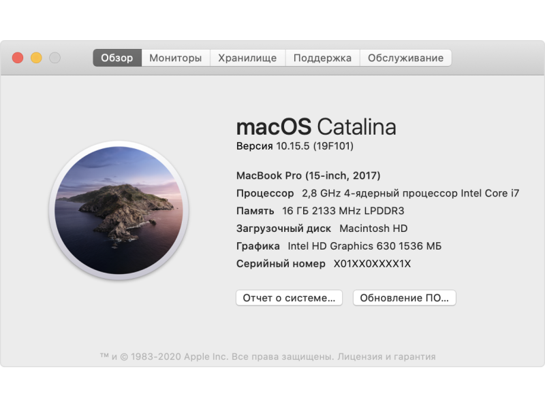Go to the Поддержка tab

coord(322,58)
